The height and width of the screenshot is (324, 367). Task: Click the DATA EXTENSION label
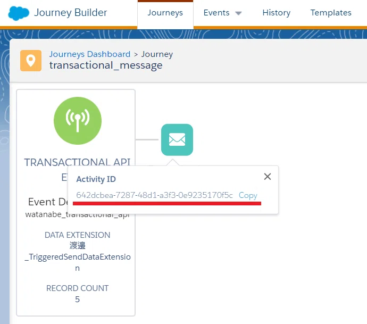pyautogui.click(x=78, y=235)
